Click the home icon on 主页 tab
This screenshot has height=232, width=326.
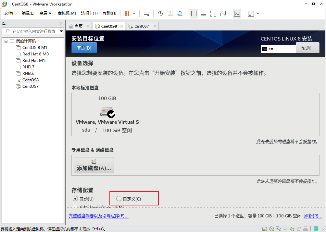point(71,26)
